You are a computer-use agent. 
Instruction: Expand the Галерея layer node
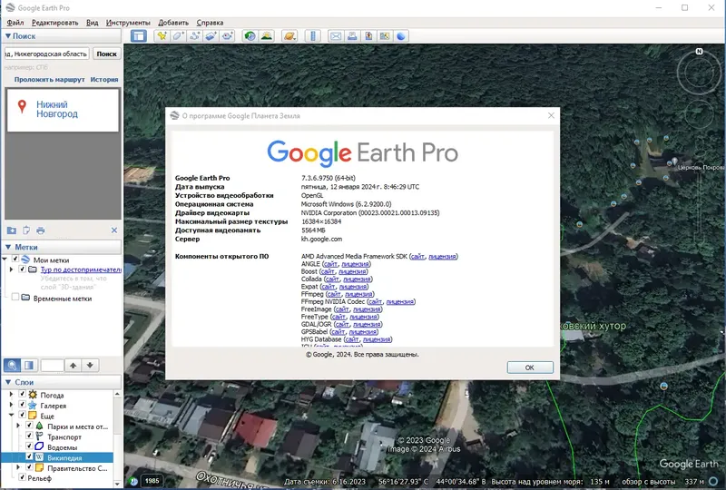pos(12,405)
